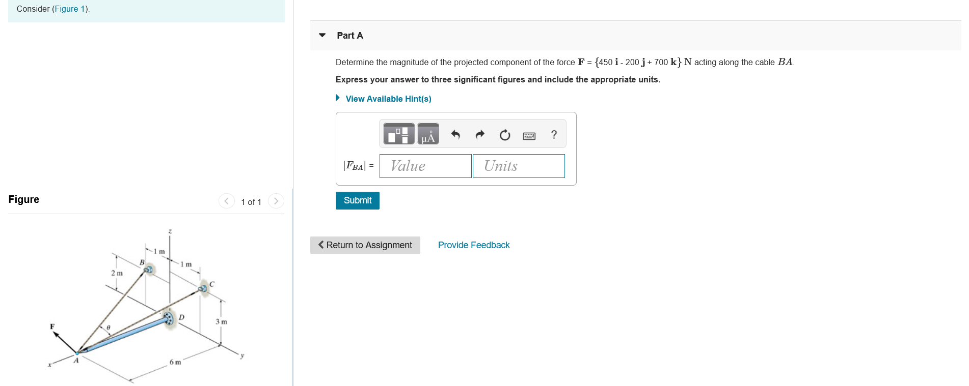Click the undo icon in the answer toolbar

click(455, 134)
